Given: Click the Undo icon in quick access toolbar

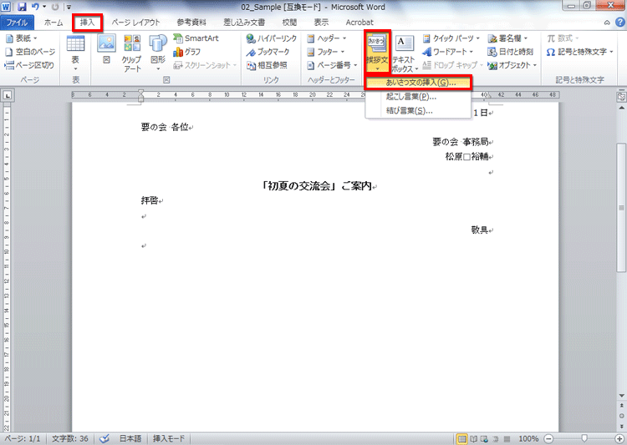Looking at the screenshot, I should coord(35,7).
